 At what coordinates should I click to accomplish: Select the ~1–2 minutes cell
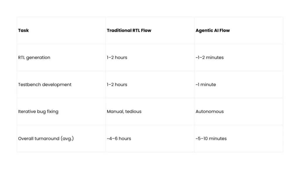click(238, 58)
